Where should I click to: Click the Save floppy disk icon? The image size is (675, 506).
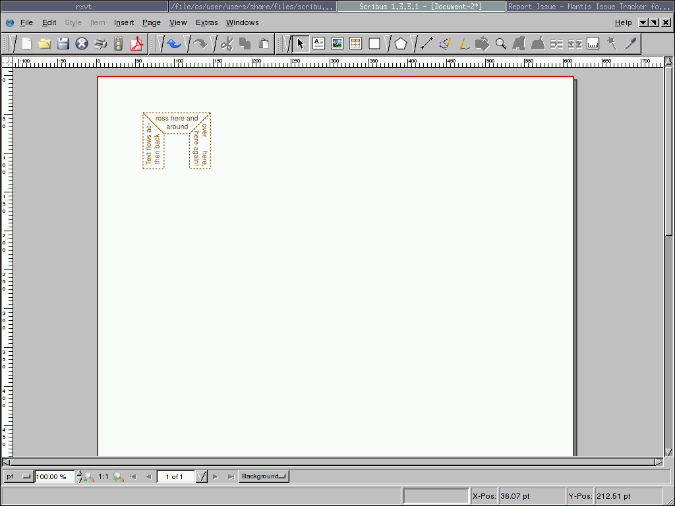[63, 44]
